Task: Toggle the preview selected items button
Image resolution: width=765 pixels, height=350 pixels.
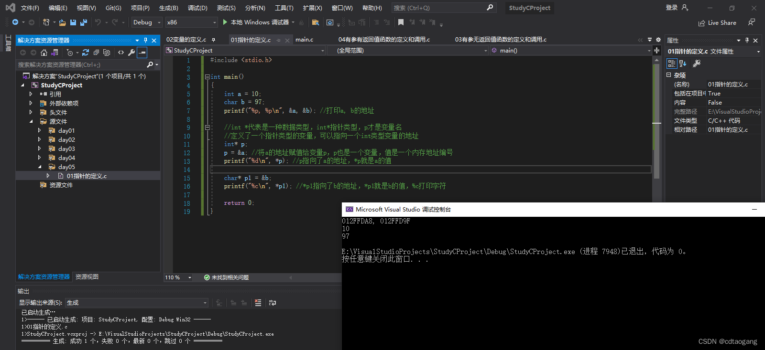Action: click(x=142, y=53)
